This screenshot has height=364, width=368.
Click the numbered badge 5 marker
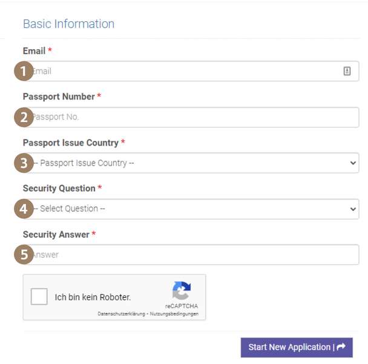[x=24, y=255]
